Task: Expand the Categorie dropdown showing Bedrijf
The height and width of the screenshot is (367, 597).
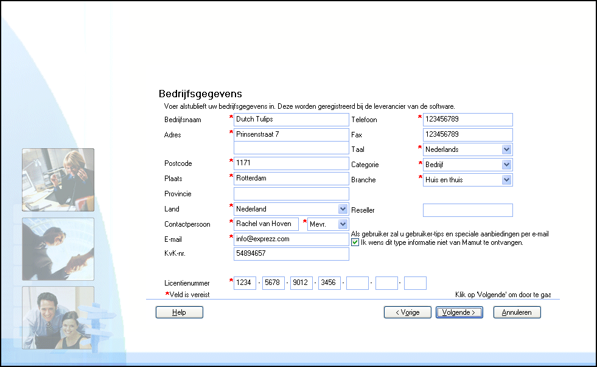Action: (x=506, y=165)
